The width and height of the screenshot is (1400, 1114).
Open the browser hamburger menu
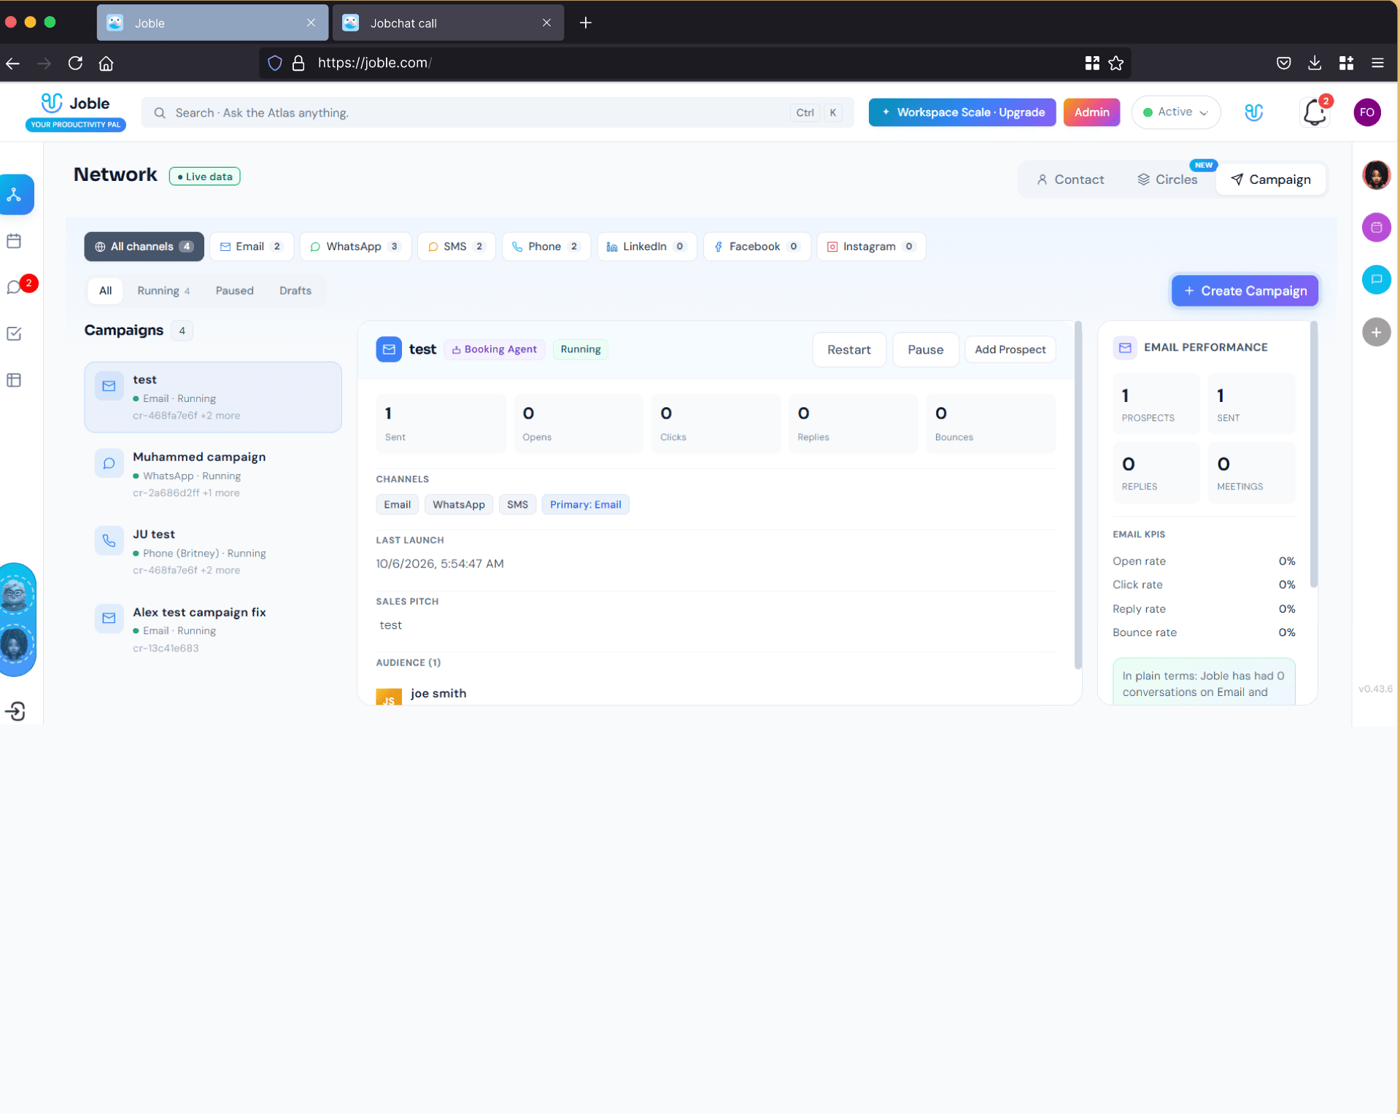pyautogui.click(x=1377, y=63)
